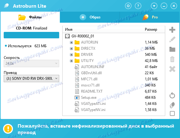Viewport: 180px width, 138px height.
Task: Click the Setup.exe file name
Action: click(89, 98)
